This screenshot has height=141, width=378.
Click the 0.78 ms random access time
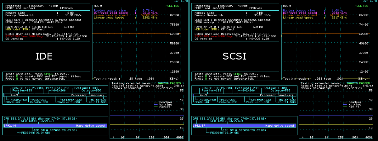coord(145,10)
